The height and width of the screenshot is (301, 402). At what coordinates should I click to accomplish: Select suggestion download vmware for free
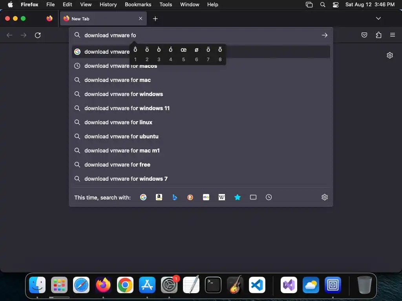[x=201, y=165]
